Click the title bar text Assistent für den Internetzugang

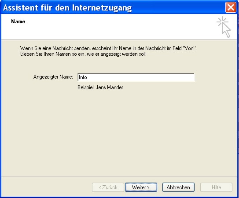coord(67,7)
